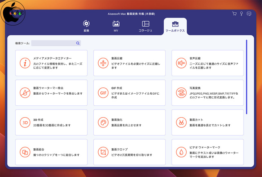
Task: Click the video compress icon (動画圧縮)
Action: coord(103,63)
